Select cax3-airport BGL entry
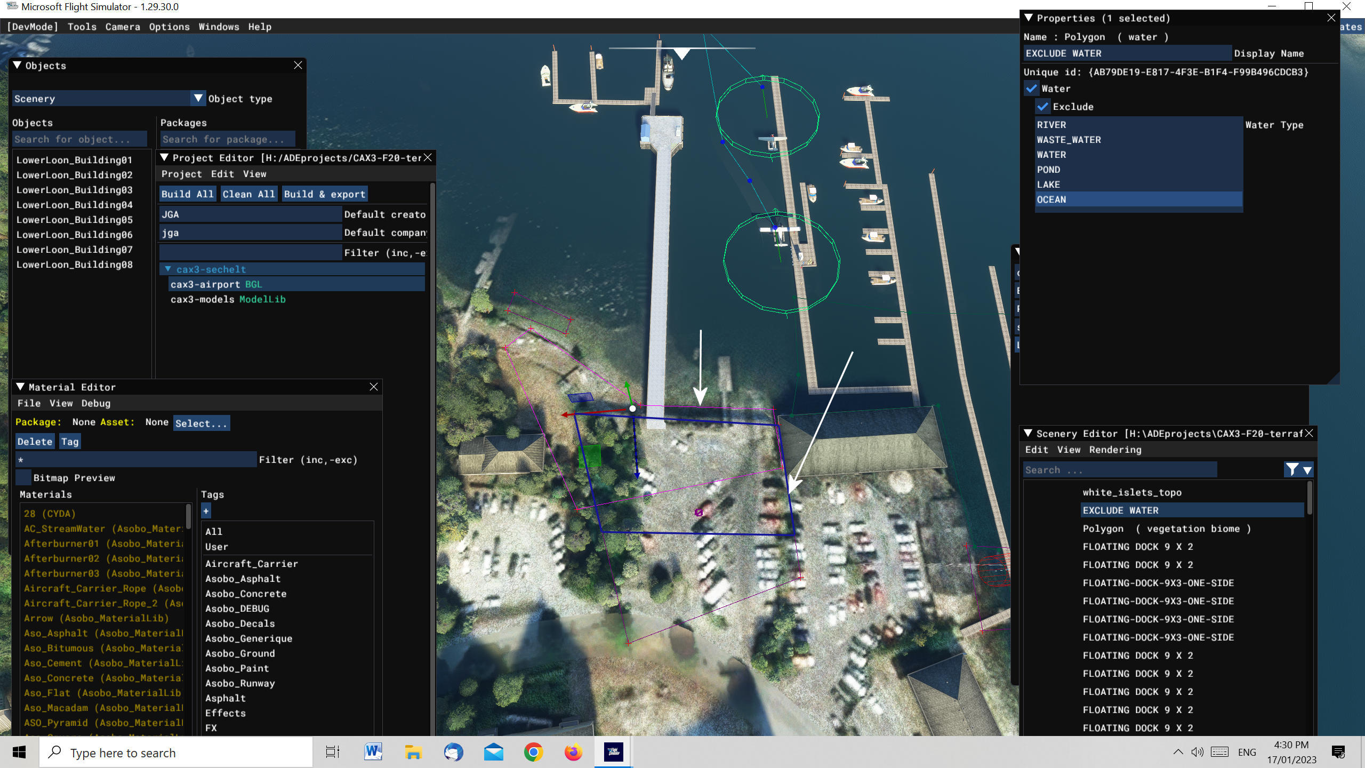 click(x=296, y=284)
